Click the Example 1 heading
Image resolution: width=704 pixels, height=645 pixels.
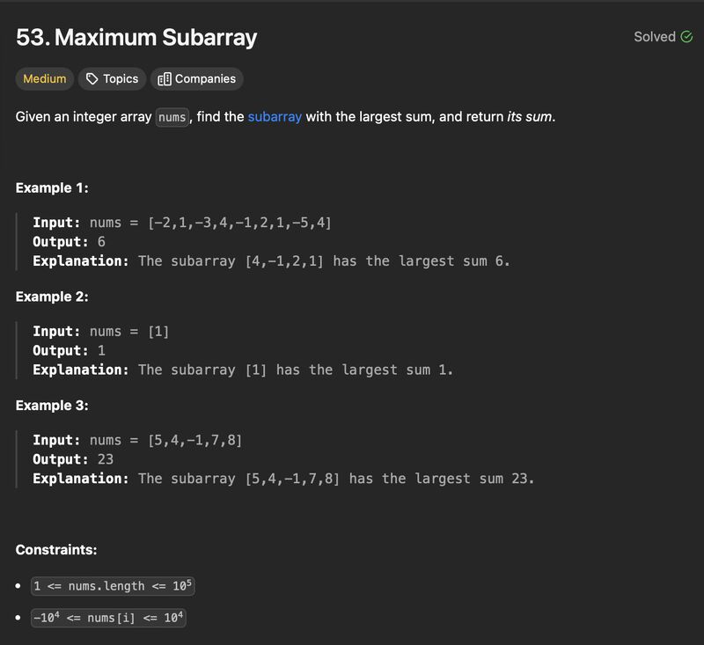point(52,187)
